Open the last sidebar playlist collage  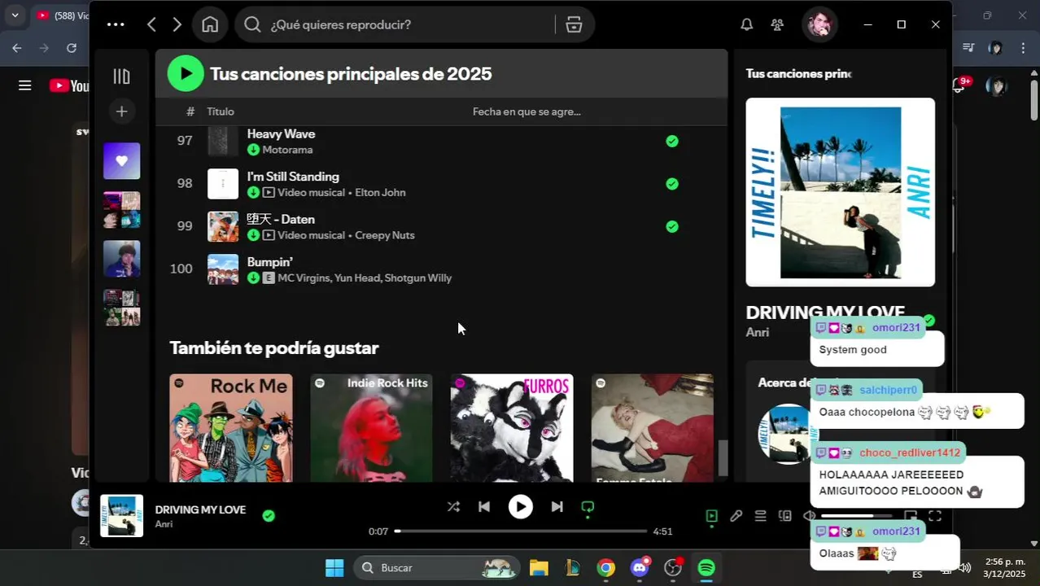click(x=121, y=308)
